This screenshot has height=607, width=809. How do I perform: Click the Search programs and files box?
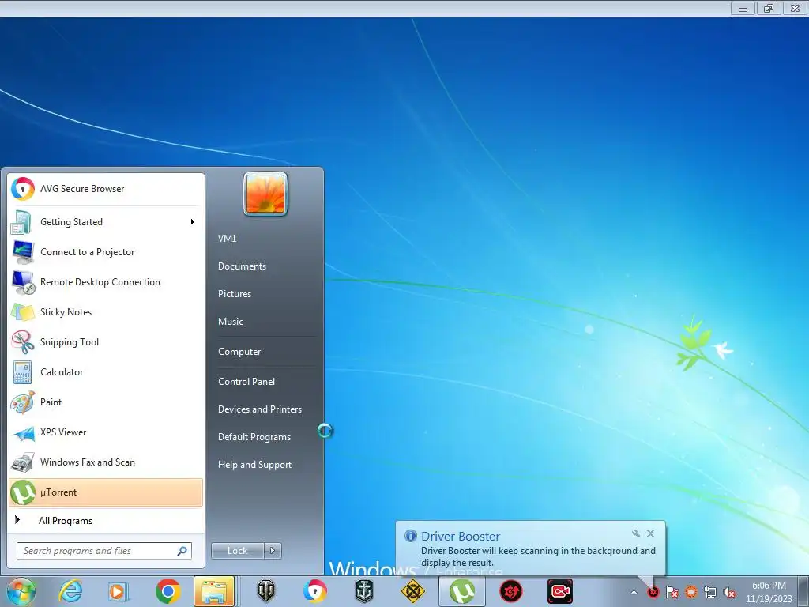pyautogui.click(x=103, y=551)
